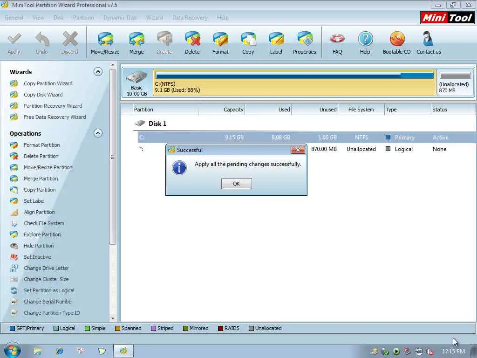
Task: Choose Set Label operation
Action: (34, 201)
